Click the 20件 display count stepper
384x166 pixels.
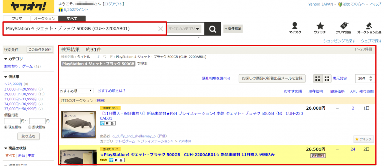pos(365,78)
